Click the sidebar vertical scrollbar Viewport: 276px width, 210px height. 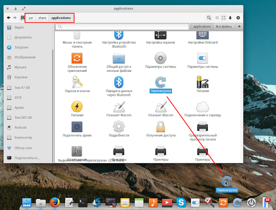(53, 106)
